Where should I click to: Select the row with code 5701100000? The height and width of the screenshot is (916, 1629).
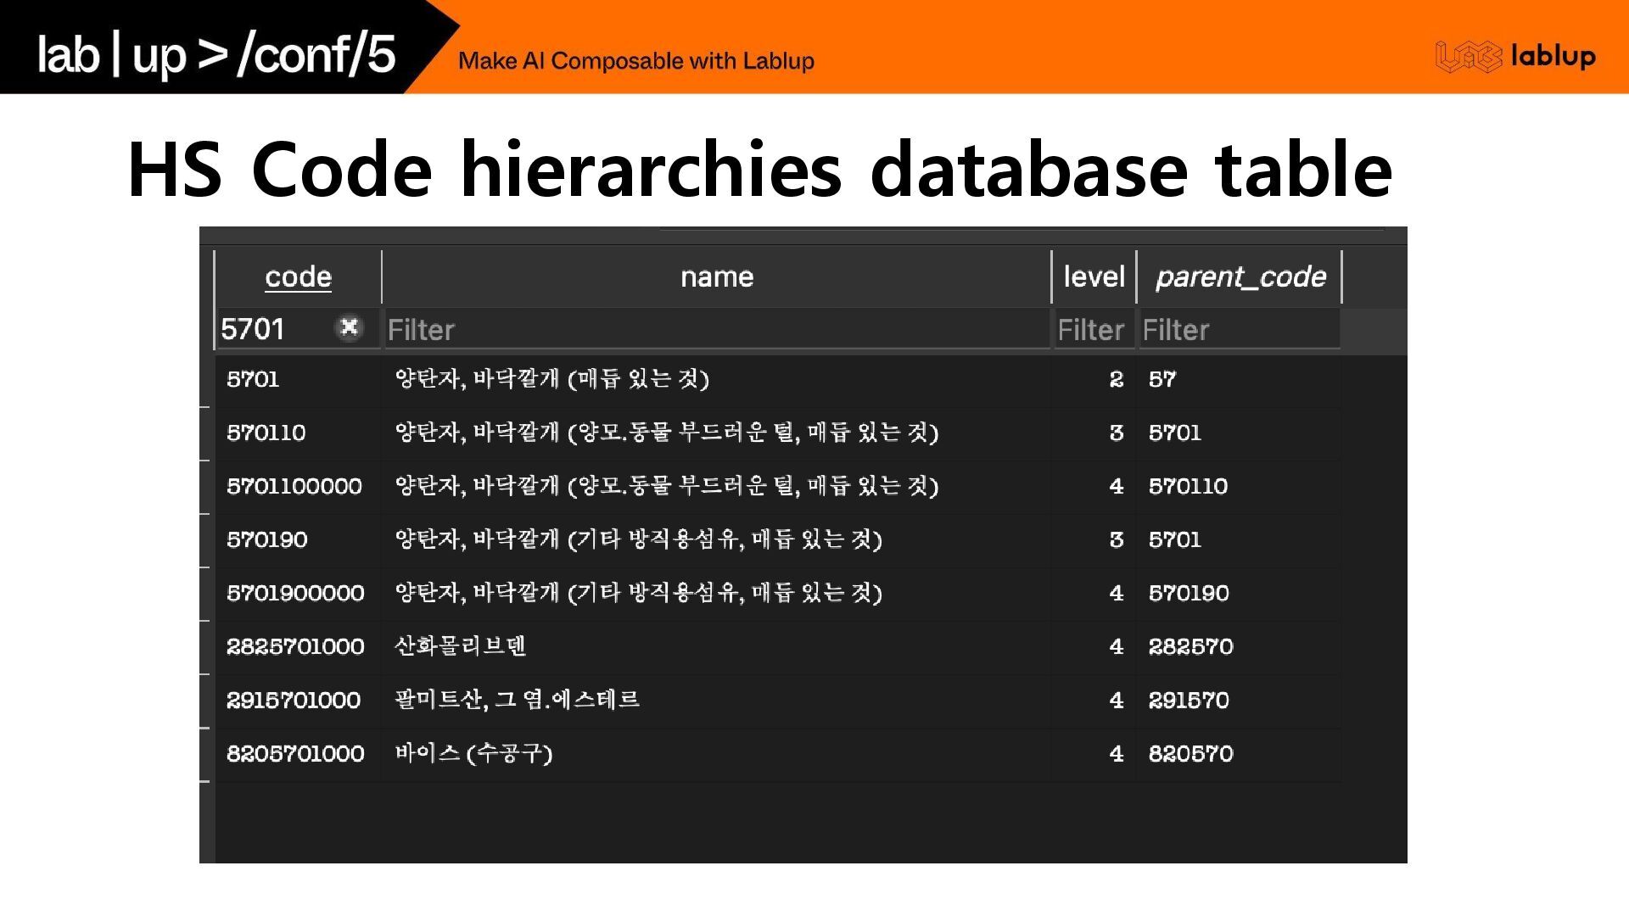294,486
